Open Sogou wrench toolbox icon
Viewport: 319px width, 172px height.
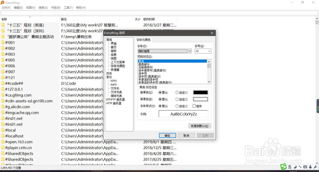315,167
